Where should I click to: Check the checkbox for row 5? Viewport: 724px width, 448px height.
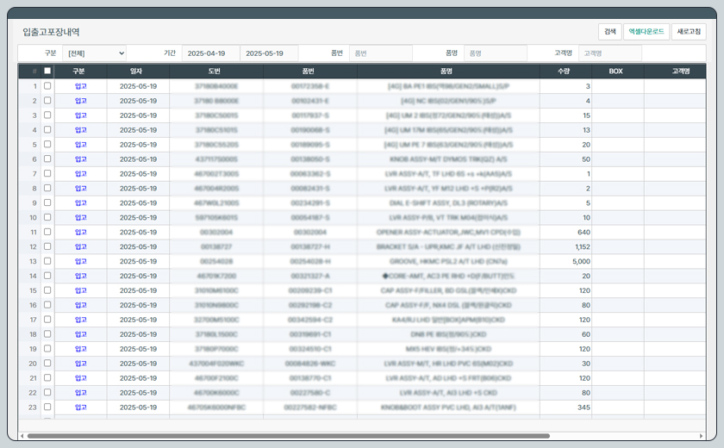pyautogui.click(x=47, y=144)
